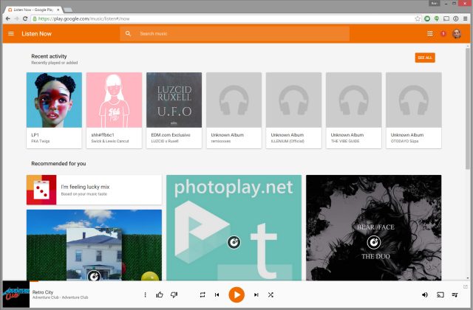Click the search magnifier icon
This screenshot has width=473, height=310.
coord(128,33)
